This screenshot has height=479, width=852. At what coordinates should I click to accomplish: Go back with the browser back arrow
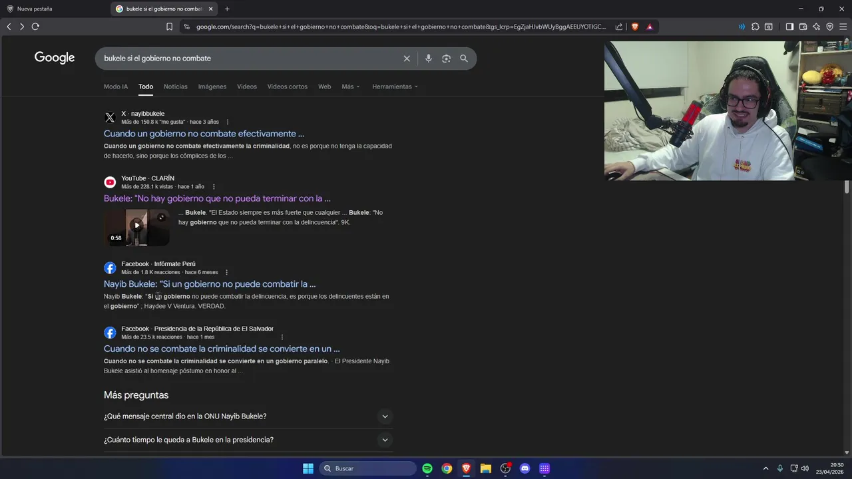pos(9,27)
